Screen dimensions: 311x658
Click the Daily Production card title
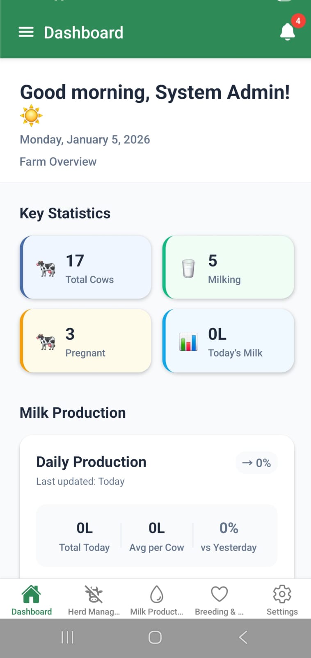(x=91, y=462)
